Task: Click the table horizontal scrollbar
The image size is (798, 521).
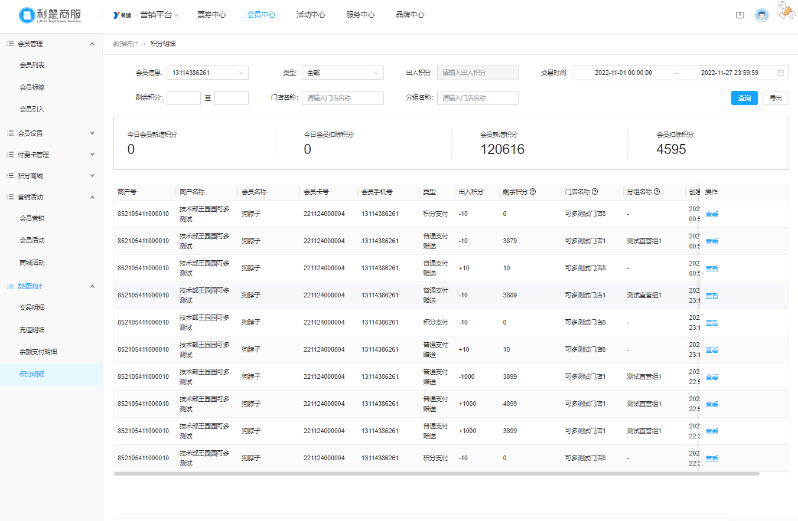Action: point(437,473)
